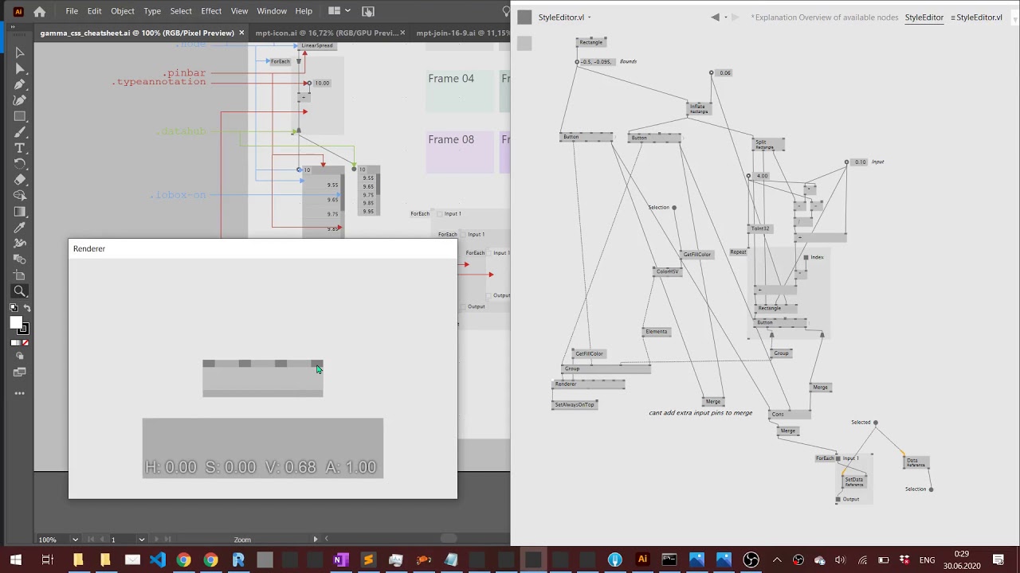The width and height of the screenshot is (1020, 573).
Task: Click the back arrow in StyleEditor patch
Action: click(715, 18)
